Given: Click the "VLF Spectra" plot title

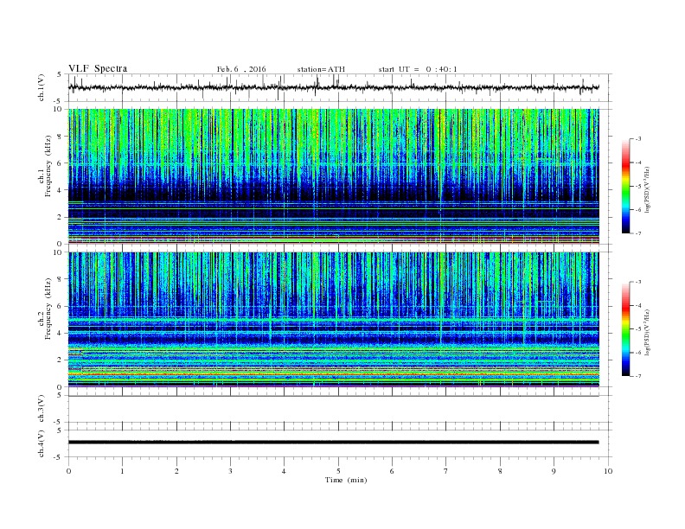Looking at the screenshot, I should [x=98, y=68].
